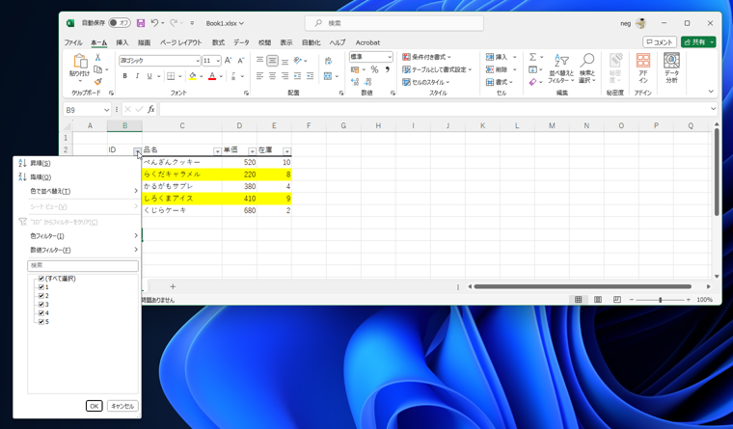This screenshot has height=429, width=733.
Task: Click the filter panel search field
Action: pyautogui.click(x=83, y=265)
